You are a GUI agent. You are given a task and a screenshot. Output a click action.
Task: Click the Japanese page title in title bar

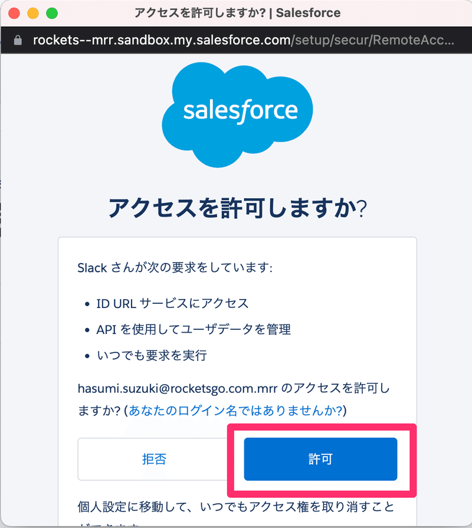(x=200, y=13)
